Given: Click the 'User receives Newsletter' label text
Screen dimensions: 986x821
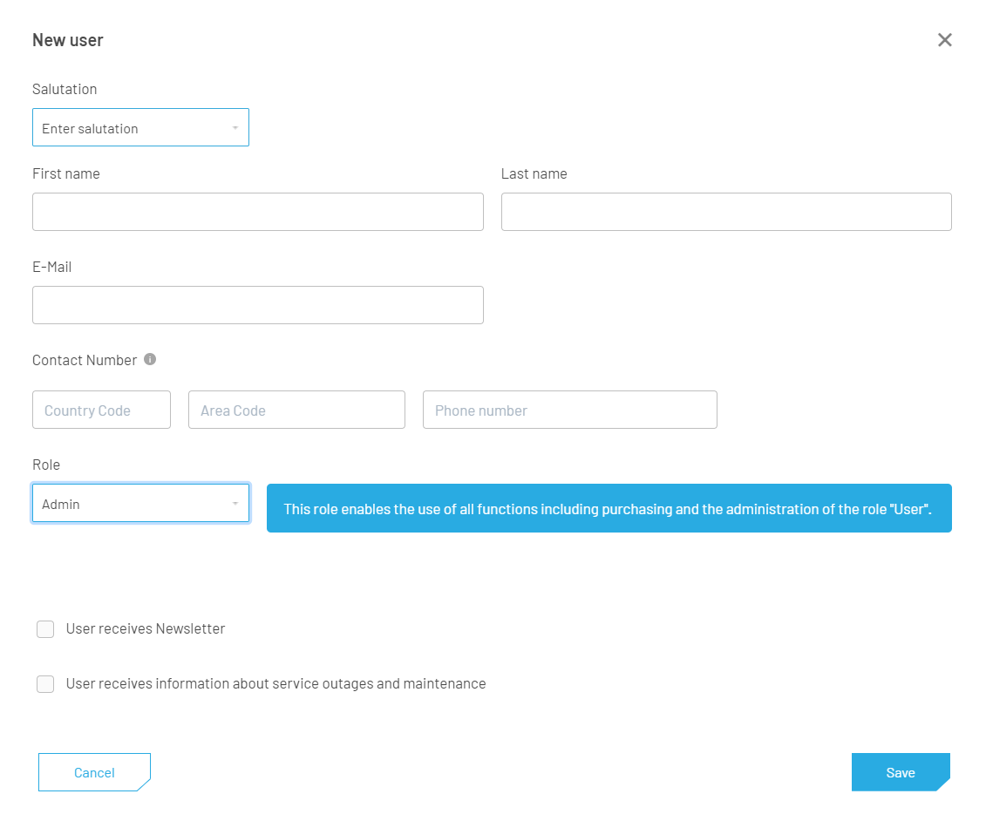Looking at the screenshot, I should (x=146, y=629).
